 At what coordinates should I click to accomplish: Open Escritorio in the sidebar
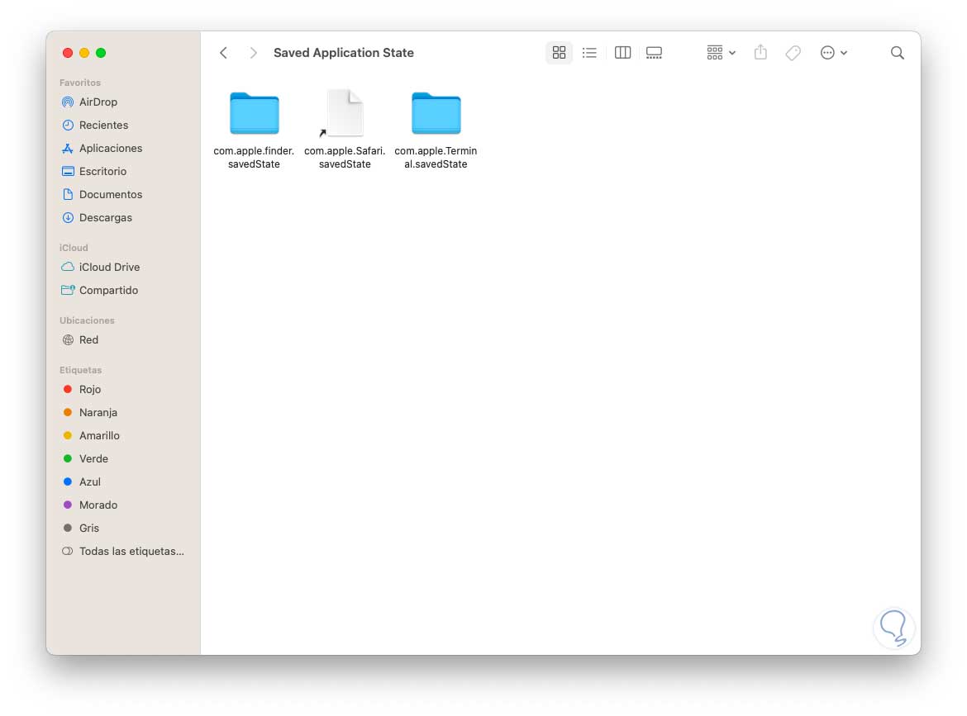click(123, 171)
